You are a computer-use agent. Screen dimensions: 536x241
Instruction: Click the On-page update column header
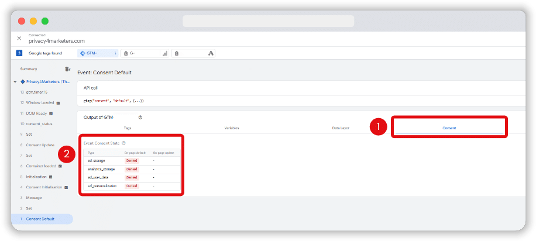tap(164, 153)
